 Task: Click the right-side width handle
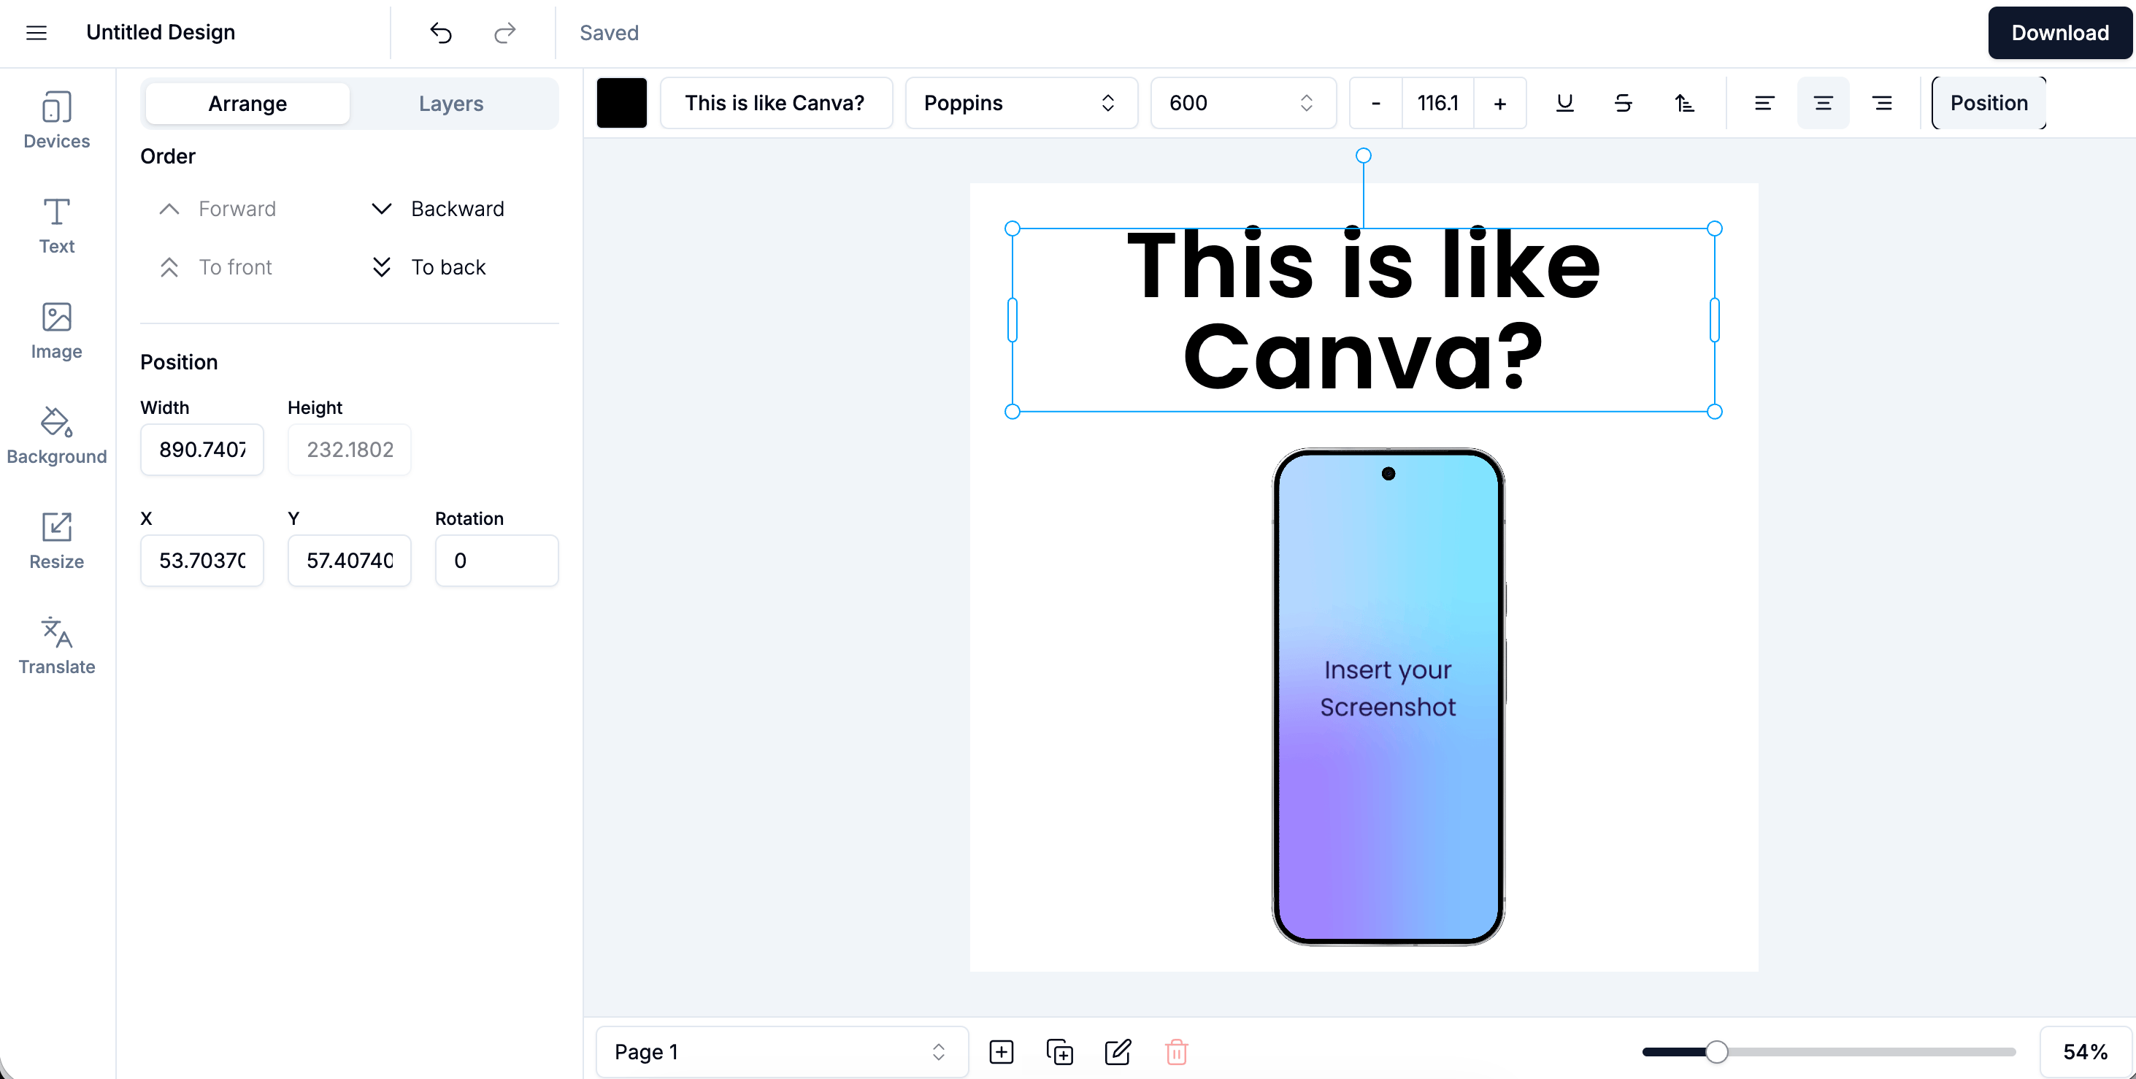tap(1715, 319)
